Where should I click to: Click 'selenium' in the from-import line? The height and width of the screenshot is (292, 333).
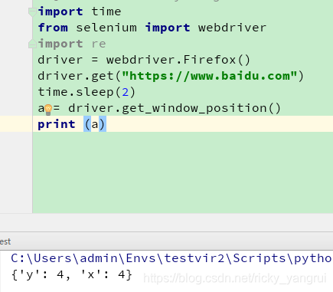[x=106, y=28]
